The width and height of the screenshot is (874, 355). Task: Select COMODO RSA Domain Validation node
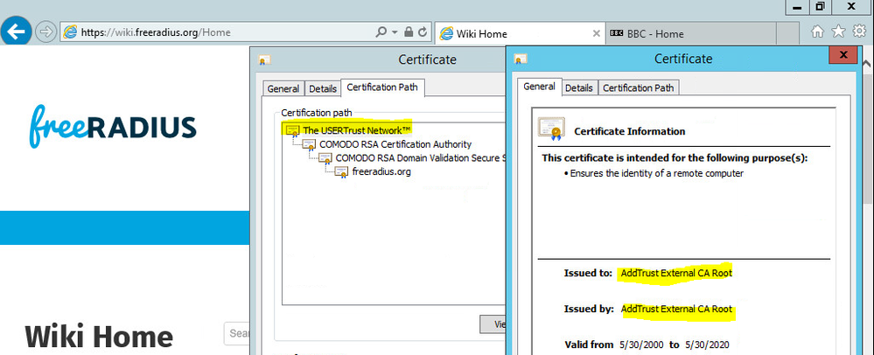420,157
